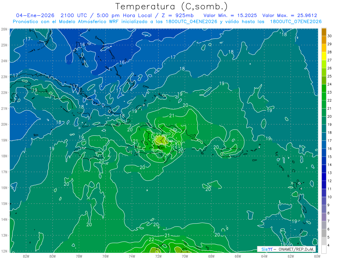The height and width of the screenshot is (260, 337).
Task: Click longitude axis label "64W"
Action: click(x=264, y=256)
